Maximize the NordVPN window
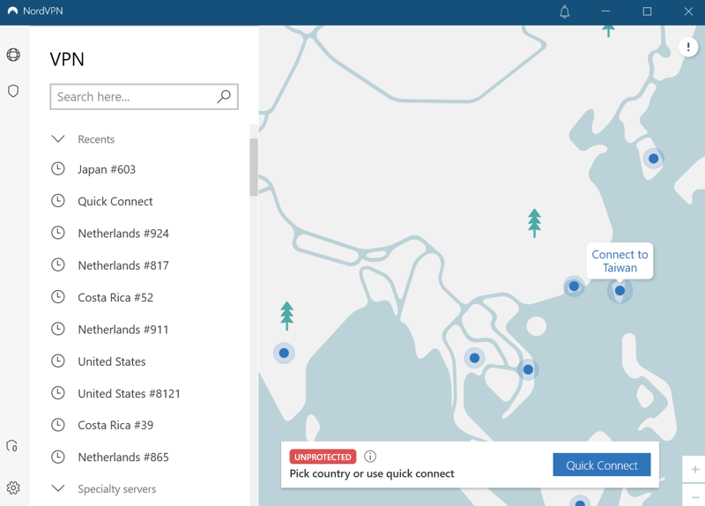705x506 pixels. point(647,11)
